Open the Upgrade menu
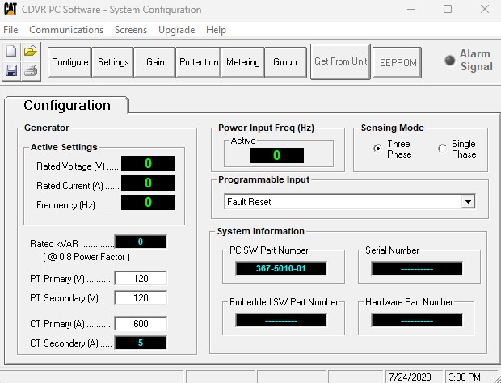The width and height of the screenshot is (501, 383). 176,30
